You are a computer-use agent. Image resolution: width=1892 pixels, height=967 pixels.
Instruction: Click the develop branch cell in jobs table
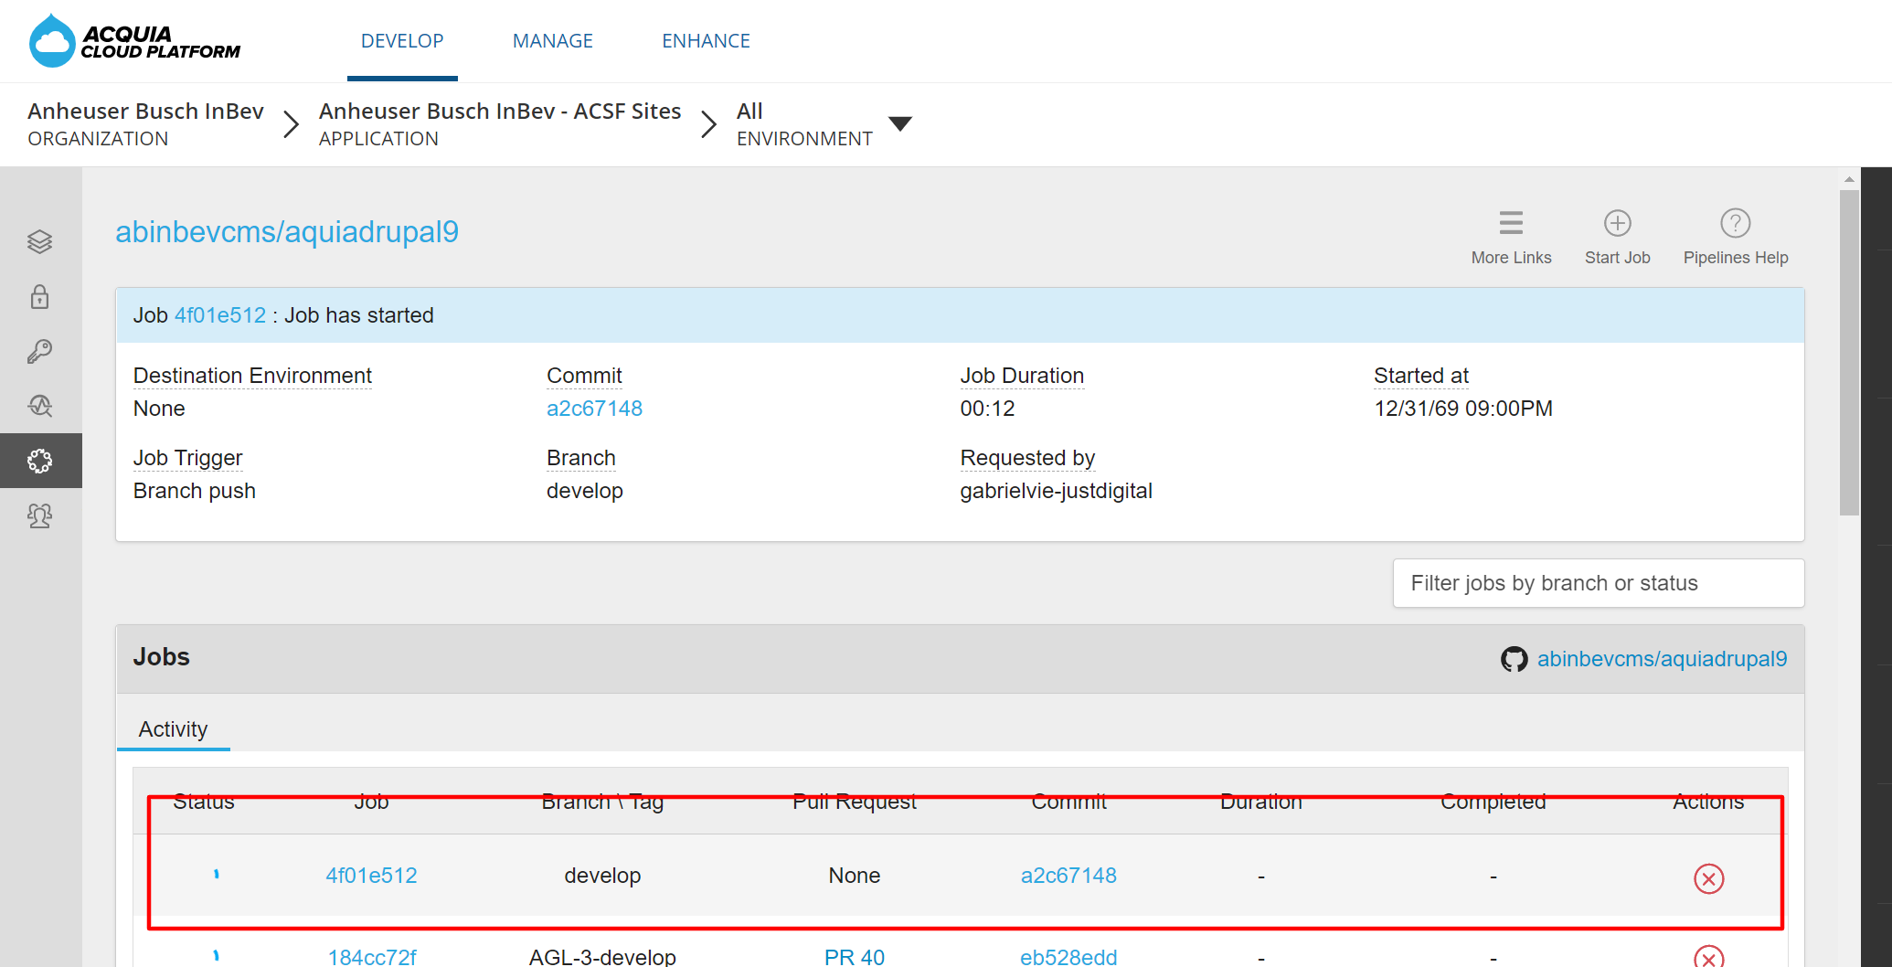tap(602, 876)
